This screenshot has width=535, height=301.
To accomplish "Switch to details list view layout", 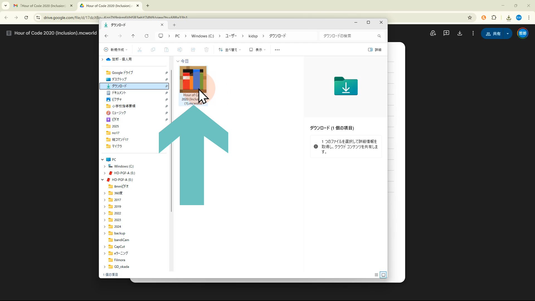I will (x=376, y=275).
